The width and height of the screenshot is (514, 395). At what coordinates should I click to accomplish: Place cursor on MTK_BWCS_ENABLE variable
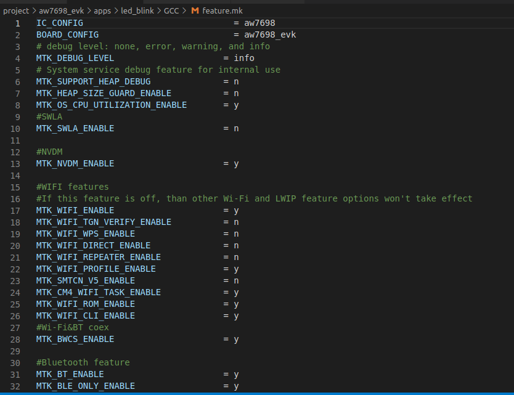(75, 340)
